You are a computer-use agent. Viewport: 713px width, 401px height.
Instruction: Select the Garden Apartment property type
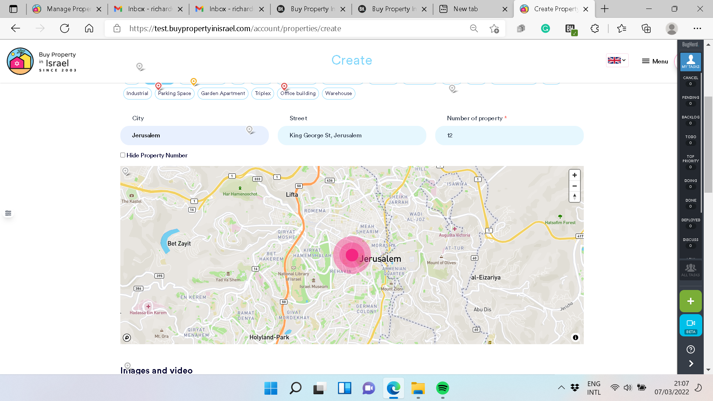click(223, 94)
